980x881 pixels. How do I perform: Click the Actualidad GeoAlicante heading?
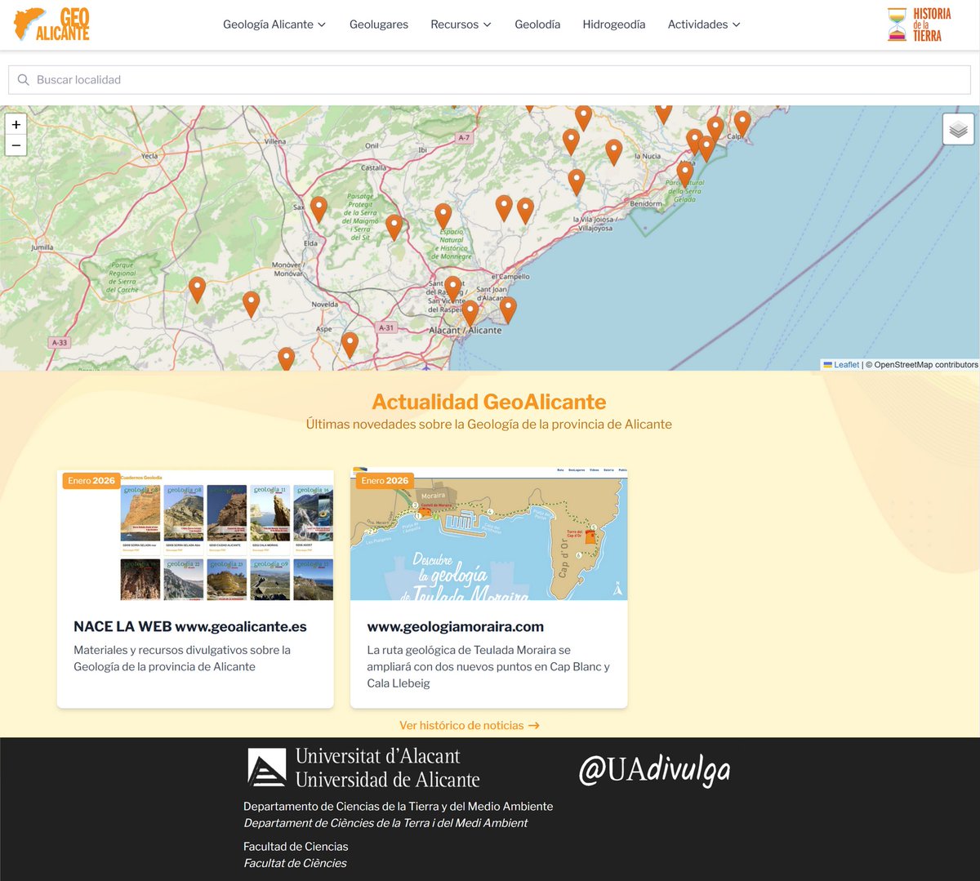[489, 402]
